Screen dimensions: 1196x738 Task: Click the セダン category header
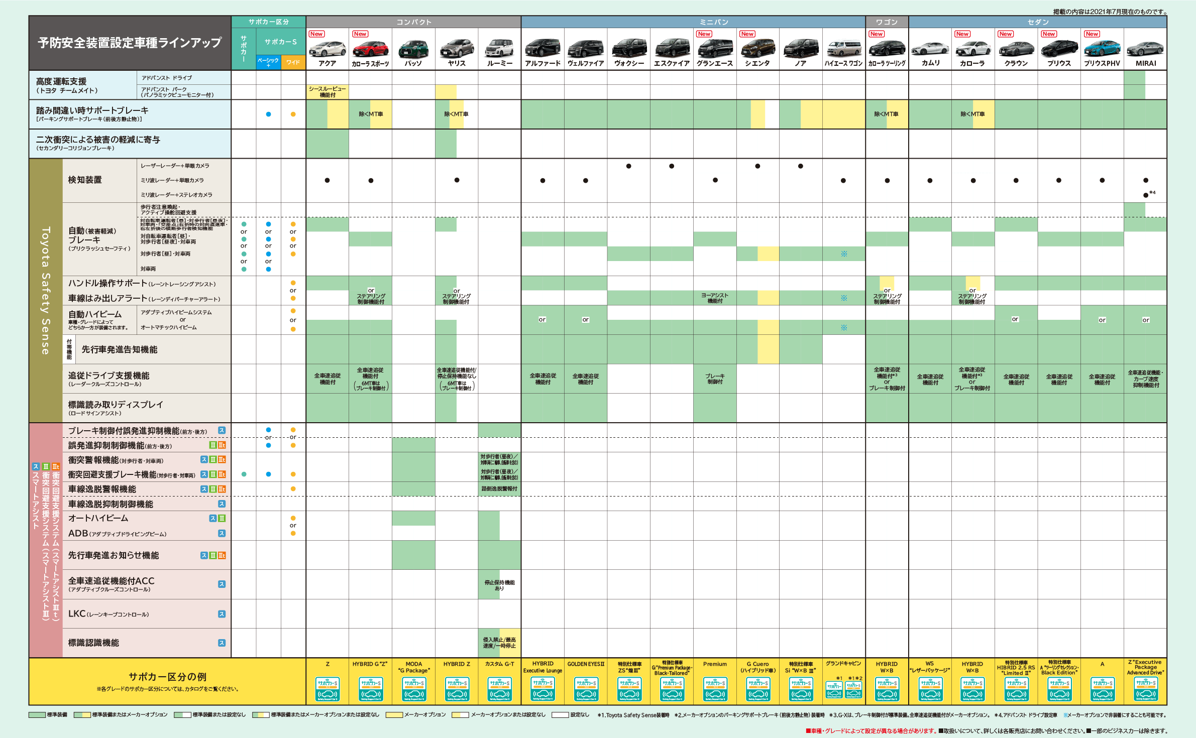pos(1038,22)
